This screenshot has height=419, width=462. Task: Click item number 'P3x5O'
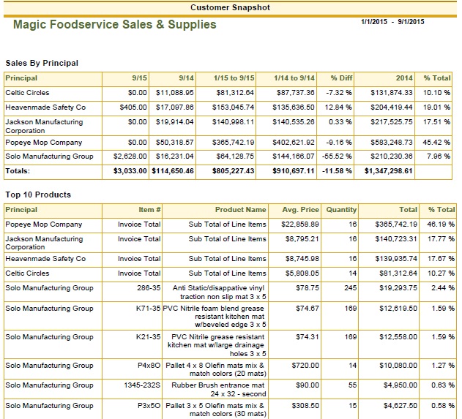click(x=149, y=406)
